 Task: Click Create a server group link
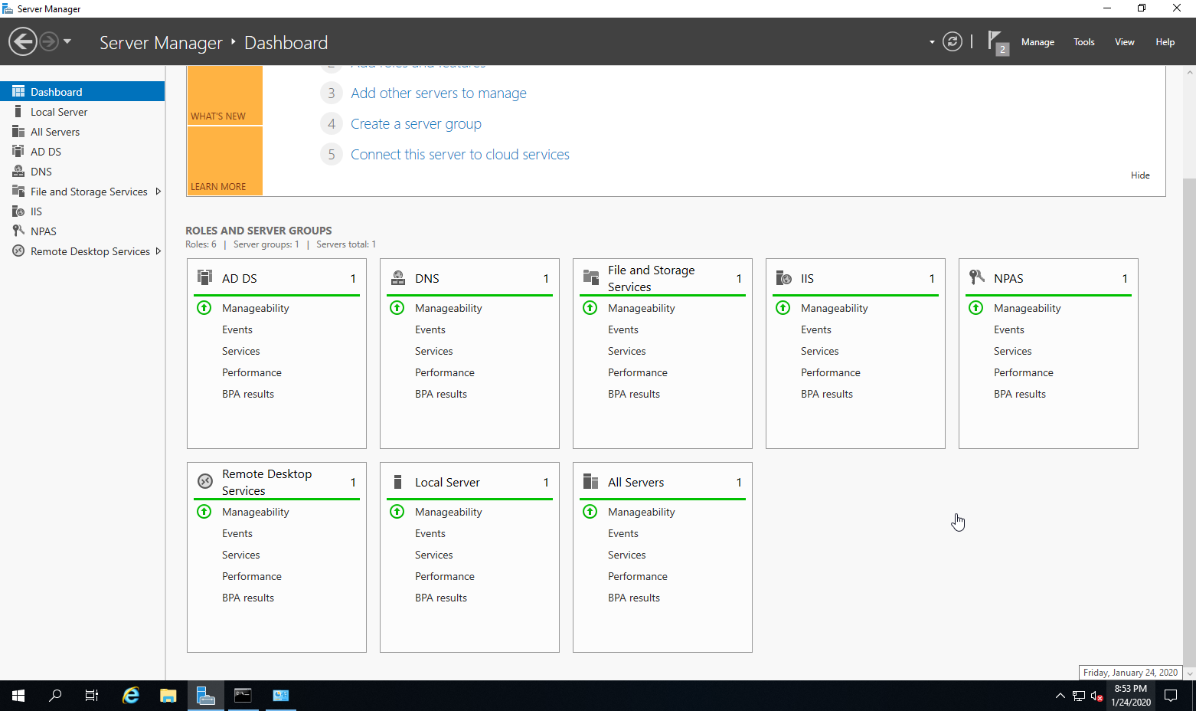tap(416, 124)
